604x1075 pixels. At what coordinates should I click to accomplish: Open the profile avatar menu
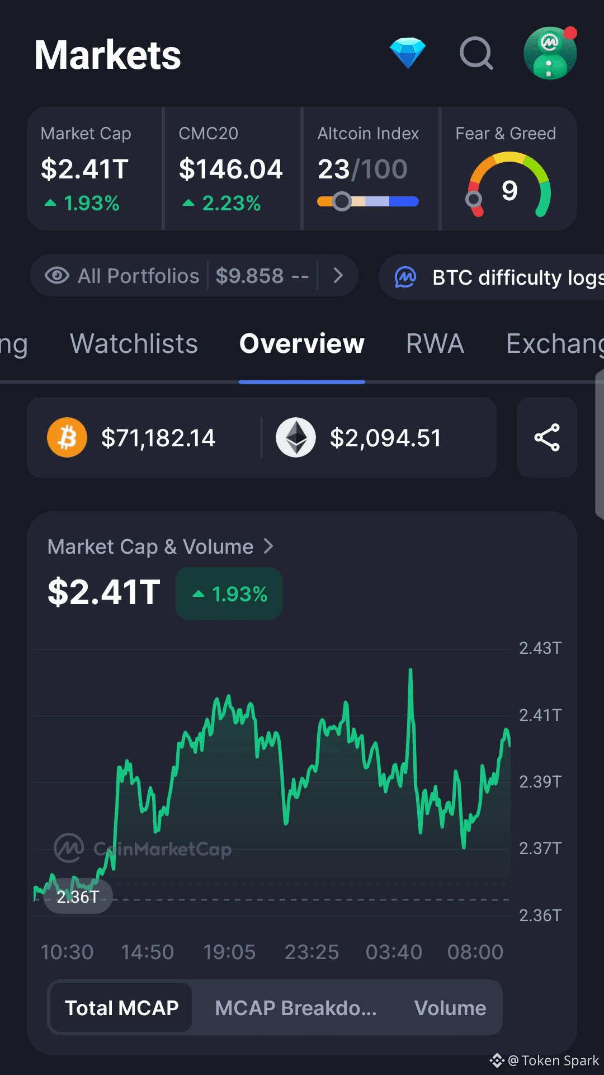point(550,54)
